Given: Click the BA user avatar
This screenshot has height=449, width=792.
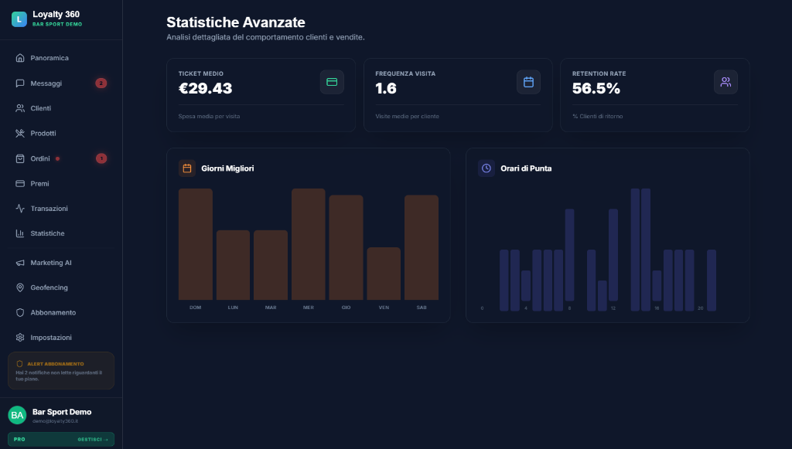Looking at the screenshot, I should point(17,415).
